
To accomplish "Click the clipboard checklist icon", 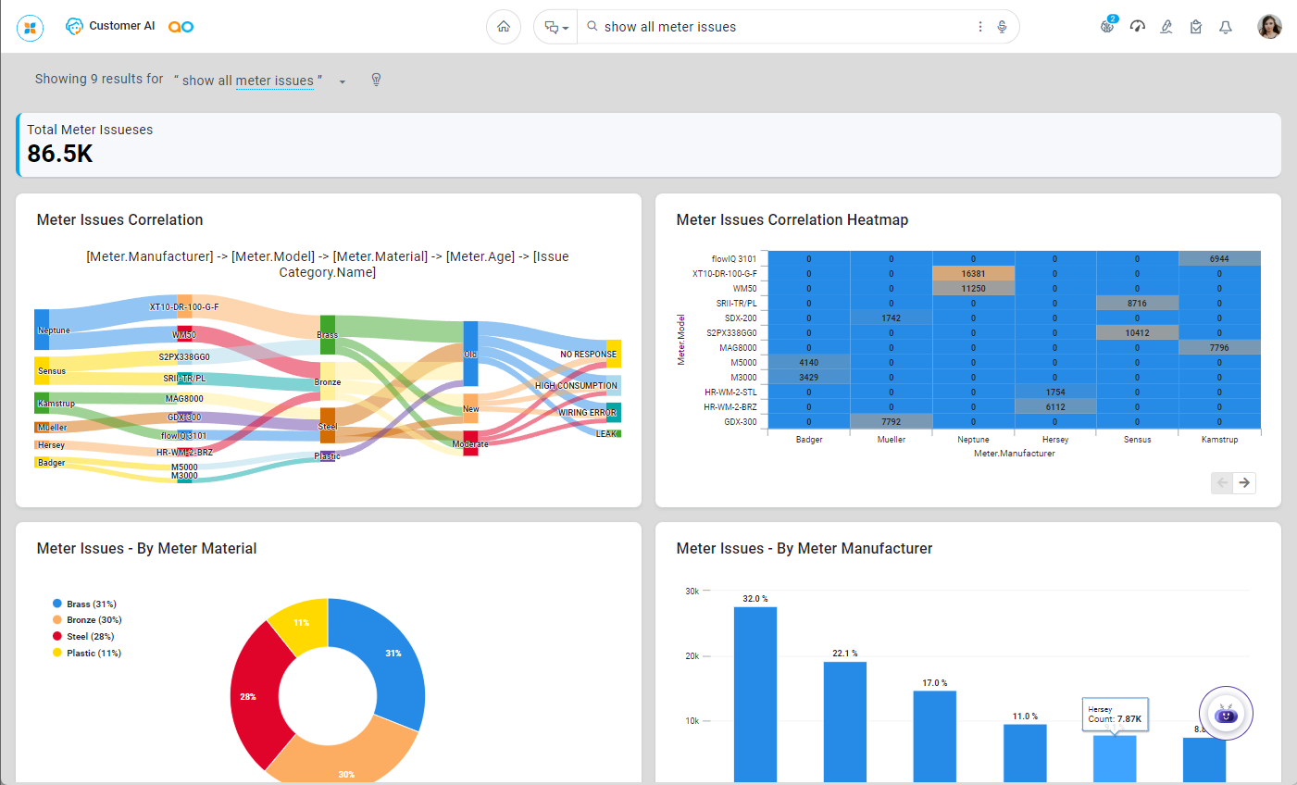I will (1196, 27).
